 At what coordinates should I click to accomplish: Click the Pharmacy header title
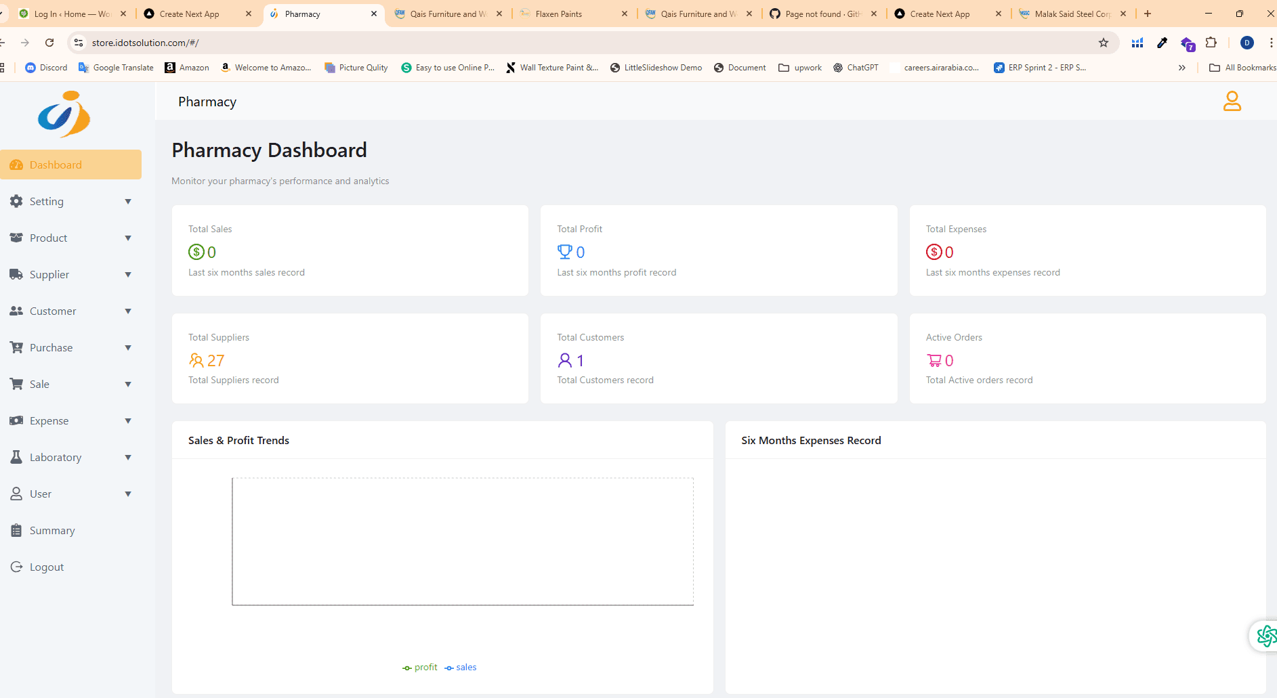pos(207,102)
